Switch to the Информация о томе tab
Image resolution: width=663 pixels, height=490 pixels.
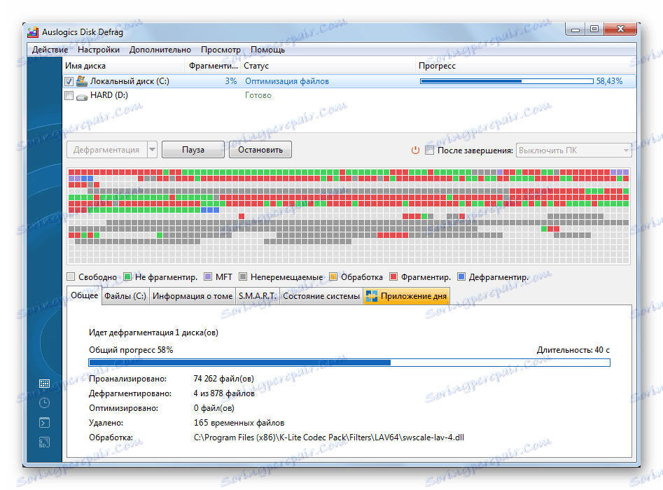pyautogui.click(x=193, y=296)
